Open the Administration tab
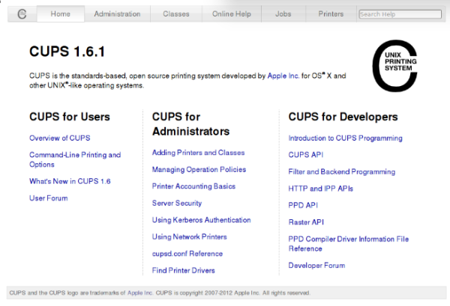The width and height of the screenshot is (450, 306). [x=117, y=13]
